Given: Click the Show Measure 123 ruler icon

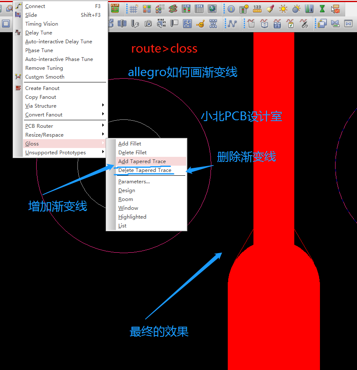Looking at the screenshot, I should (257, 9).
